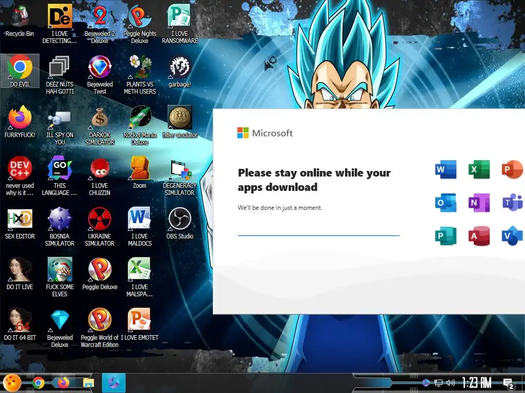Click the round tray icon beside network
The width and height of the screenshot is (525, 393).
pos(426,383)
